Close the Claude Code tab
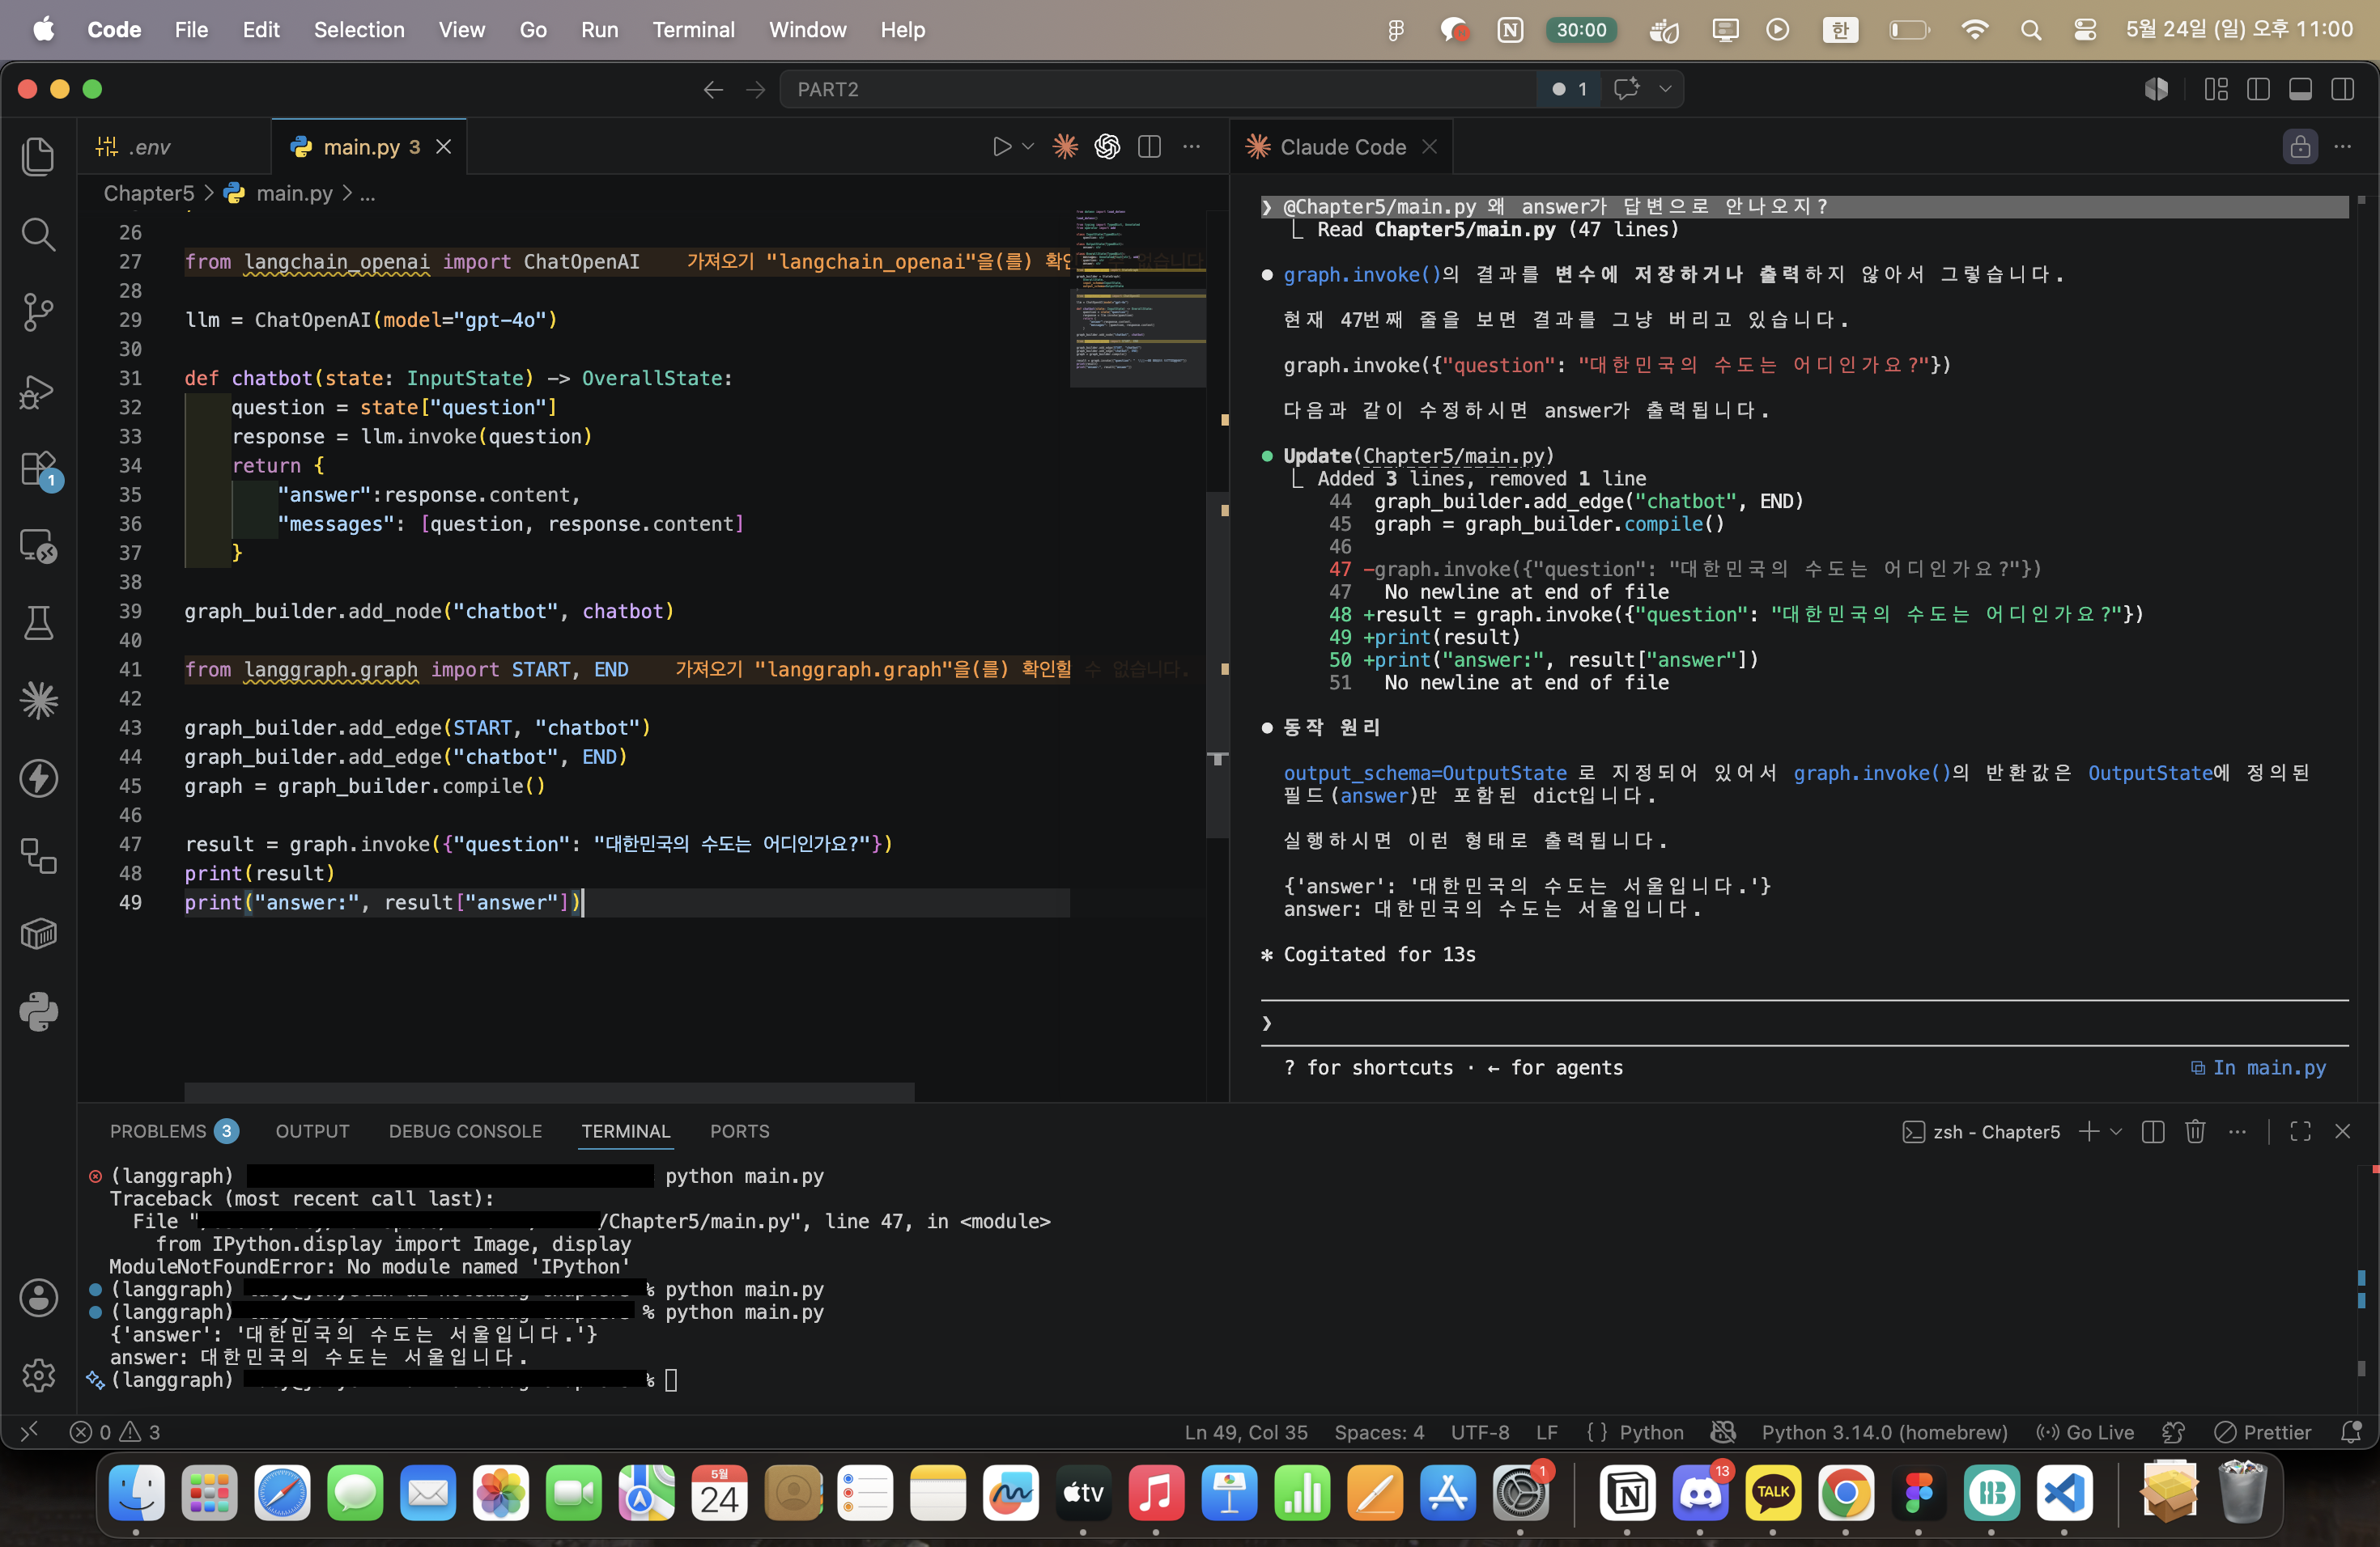This screenshot has height=1547, width=2380. click(1429, 147)
